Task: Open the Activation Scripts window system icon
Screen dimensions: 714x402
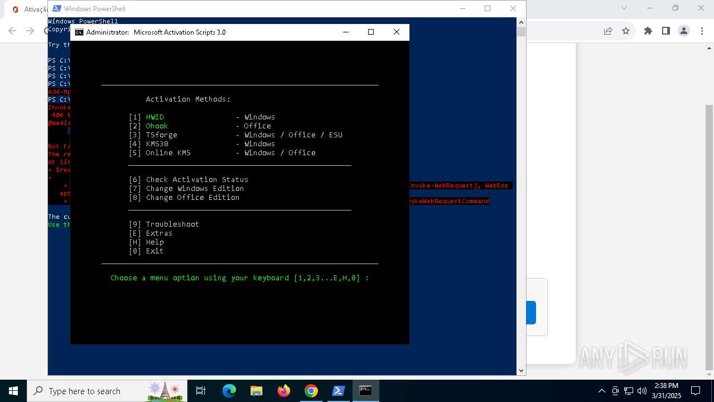Action: pos(79,32)
